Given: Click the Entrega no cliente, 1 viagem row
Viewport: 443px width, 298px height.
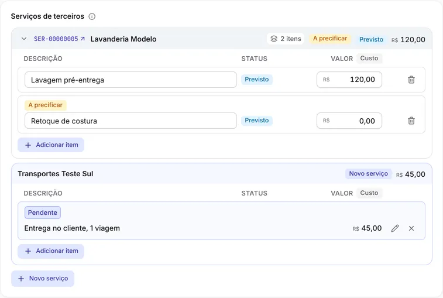Looking at the screenshot, I should tap(221, 221).
